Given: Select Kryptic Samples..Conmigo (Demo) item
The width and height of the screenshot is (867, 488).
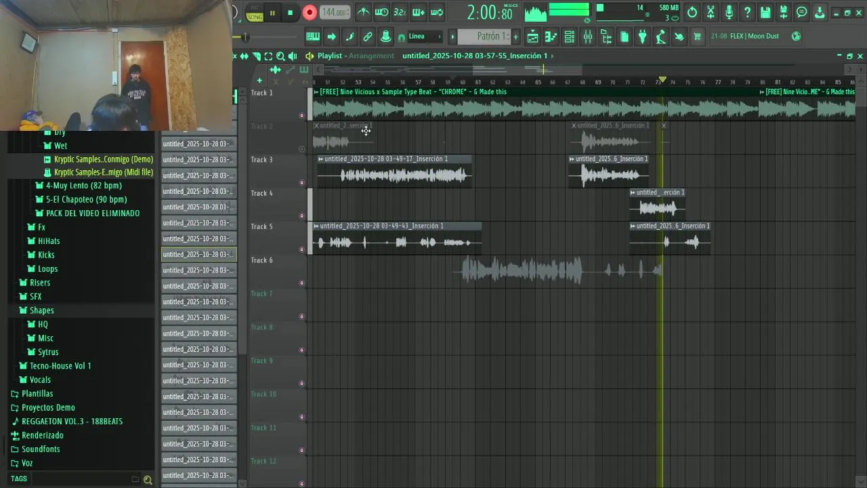Looking at the screenshot, I should click(x=104, y=159).
